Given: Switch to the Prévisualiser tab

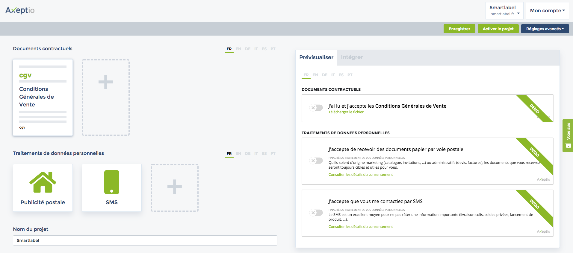Looking at the screenshot, I should click(316, 57).
